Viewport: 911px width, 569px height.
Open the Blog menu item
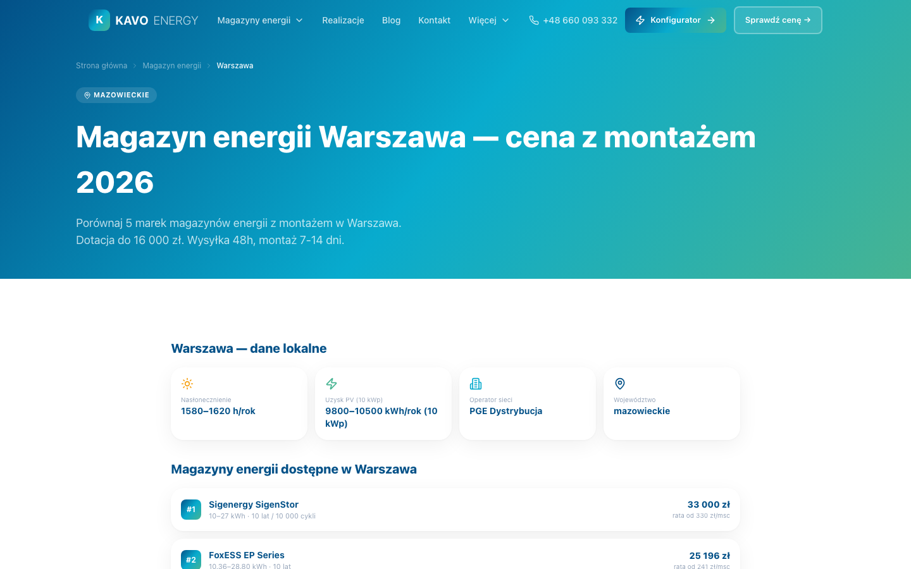coord(391,20)
